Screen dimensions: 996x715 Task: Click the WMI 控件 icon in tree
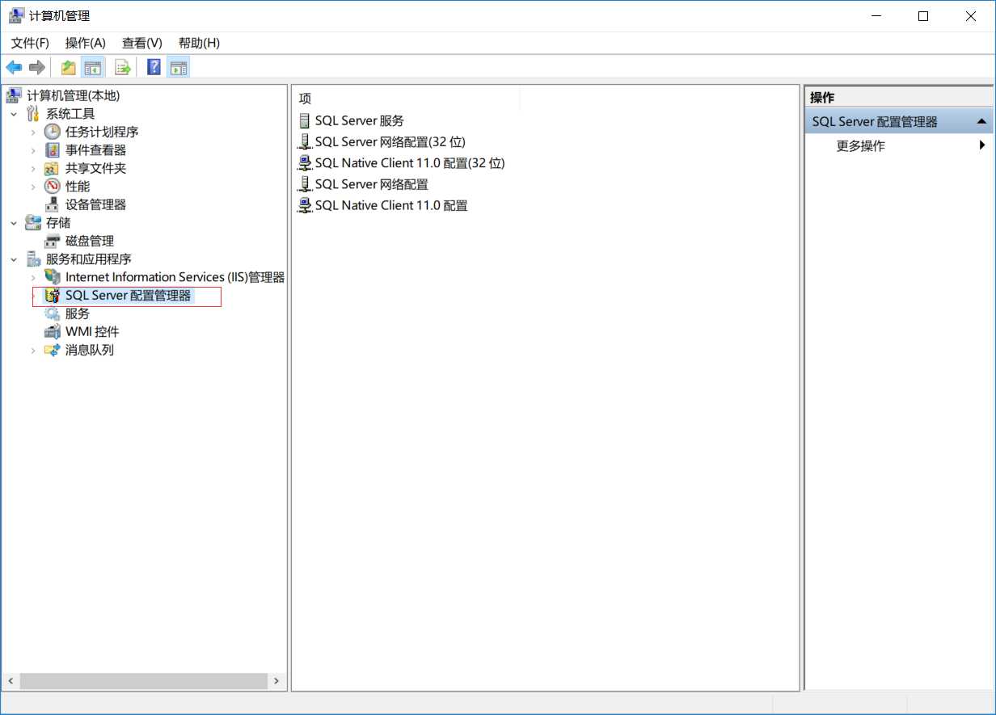(53, 332)
